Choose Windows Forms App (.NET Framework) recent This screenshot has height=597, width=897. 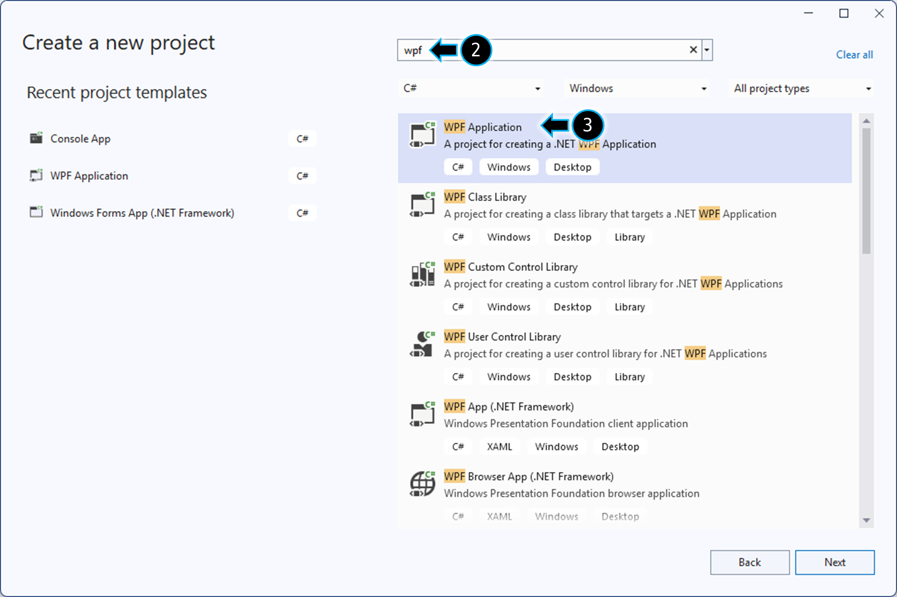[173, 213]
